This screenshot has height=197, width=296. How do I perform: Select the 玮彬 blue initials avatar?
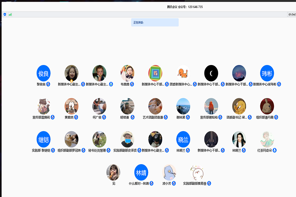[267, 73]
